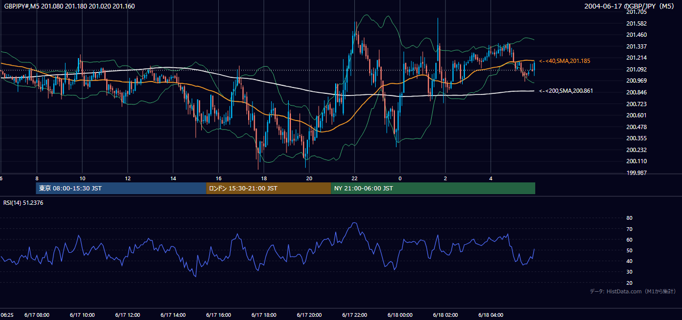The height and width of the screenshot is (320, 682).
Task: Click price axis value 200.969
Action: click(636, 81)
